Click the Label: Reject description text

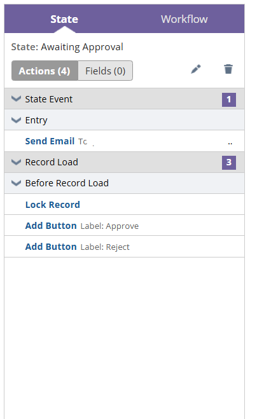(x=105, y=247)
